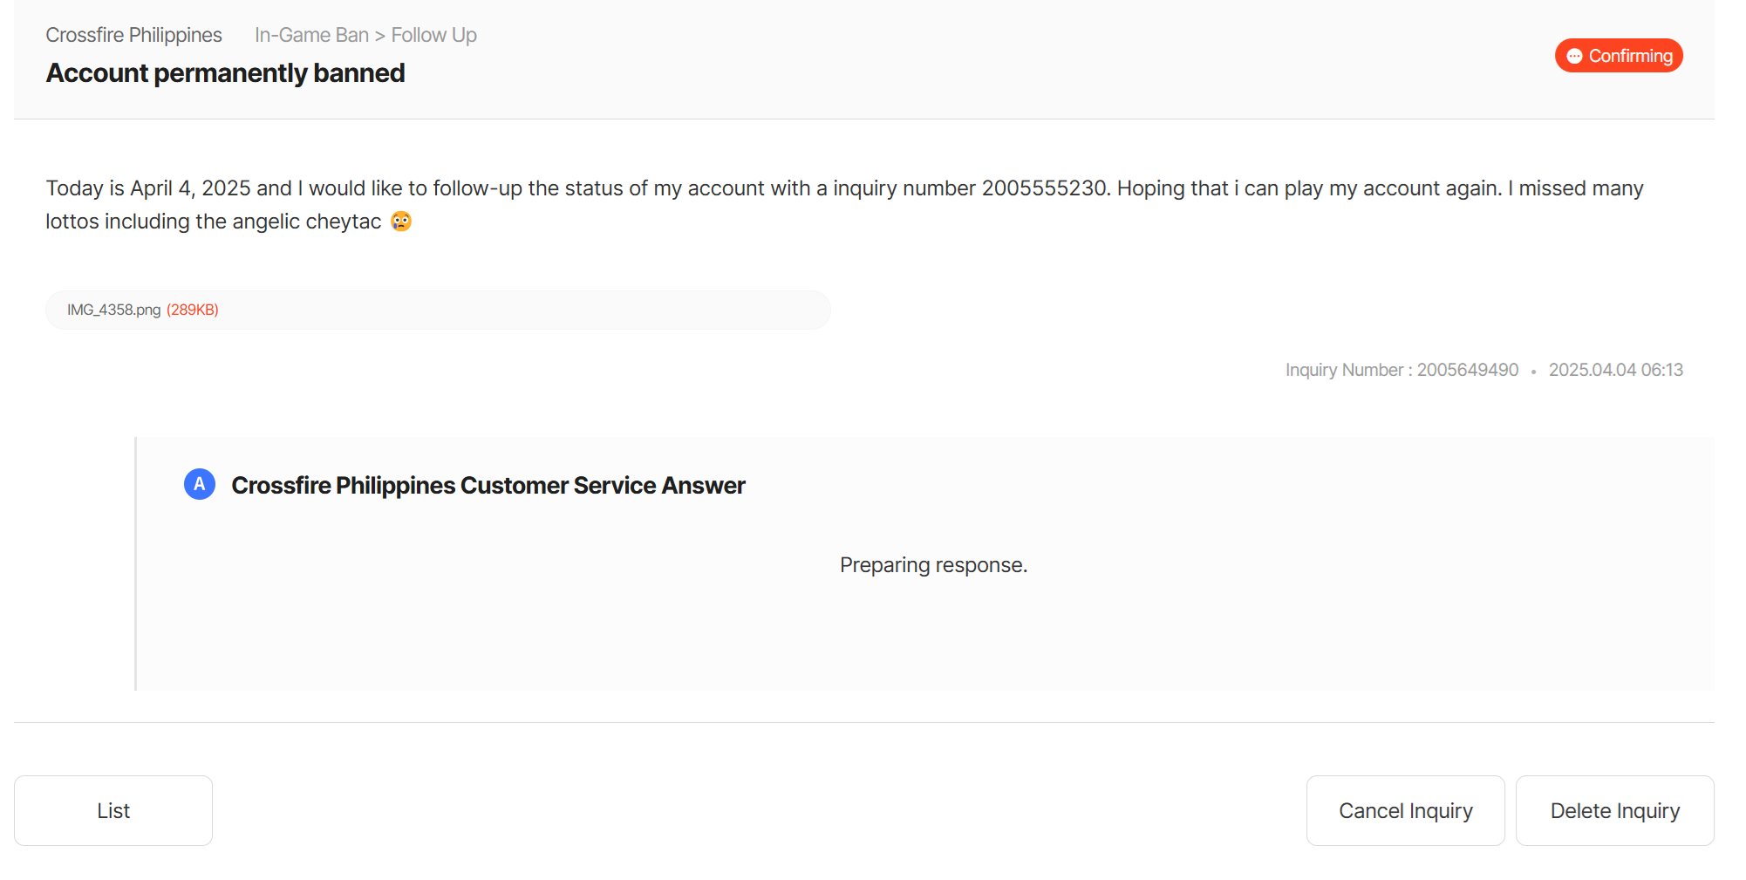This screenshot has height=880, width=1746.
Task: Click the crying emoji in the message
Action: 401,221
